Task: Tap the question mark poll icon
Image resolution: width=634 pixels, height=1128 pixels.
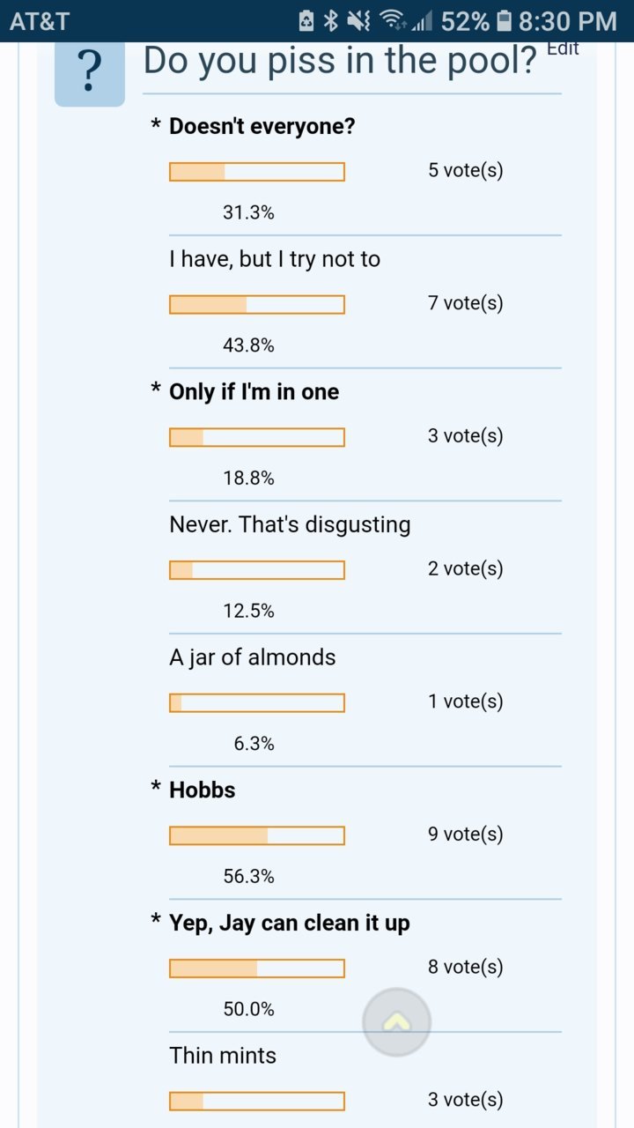Action: coord(90,72)
